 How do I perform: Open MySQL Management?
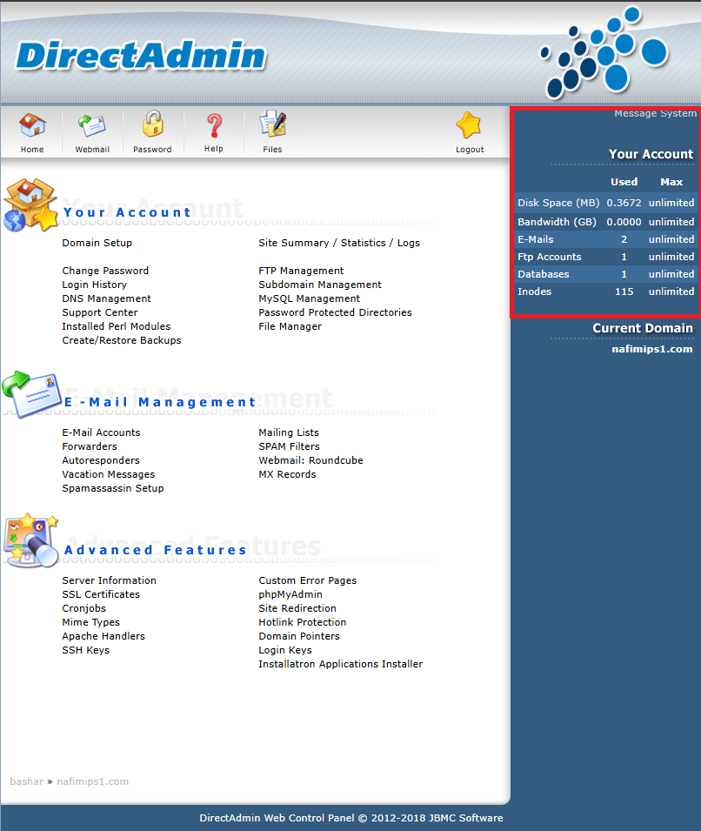point(309,298)
